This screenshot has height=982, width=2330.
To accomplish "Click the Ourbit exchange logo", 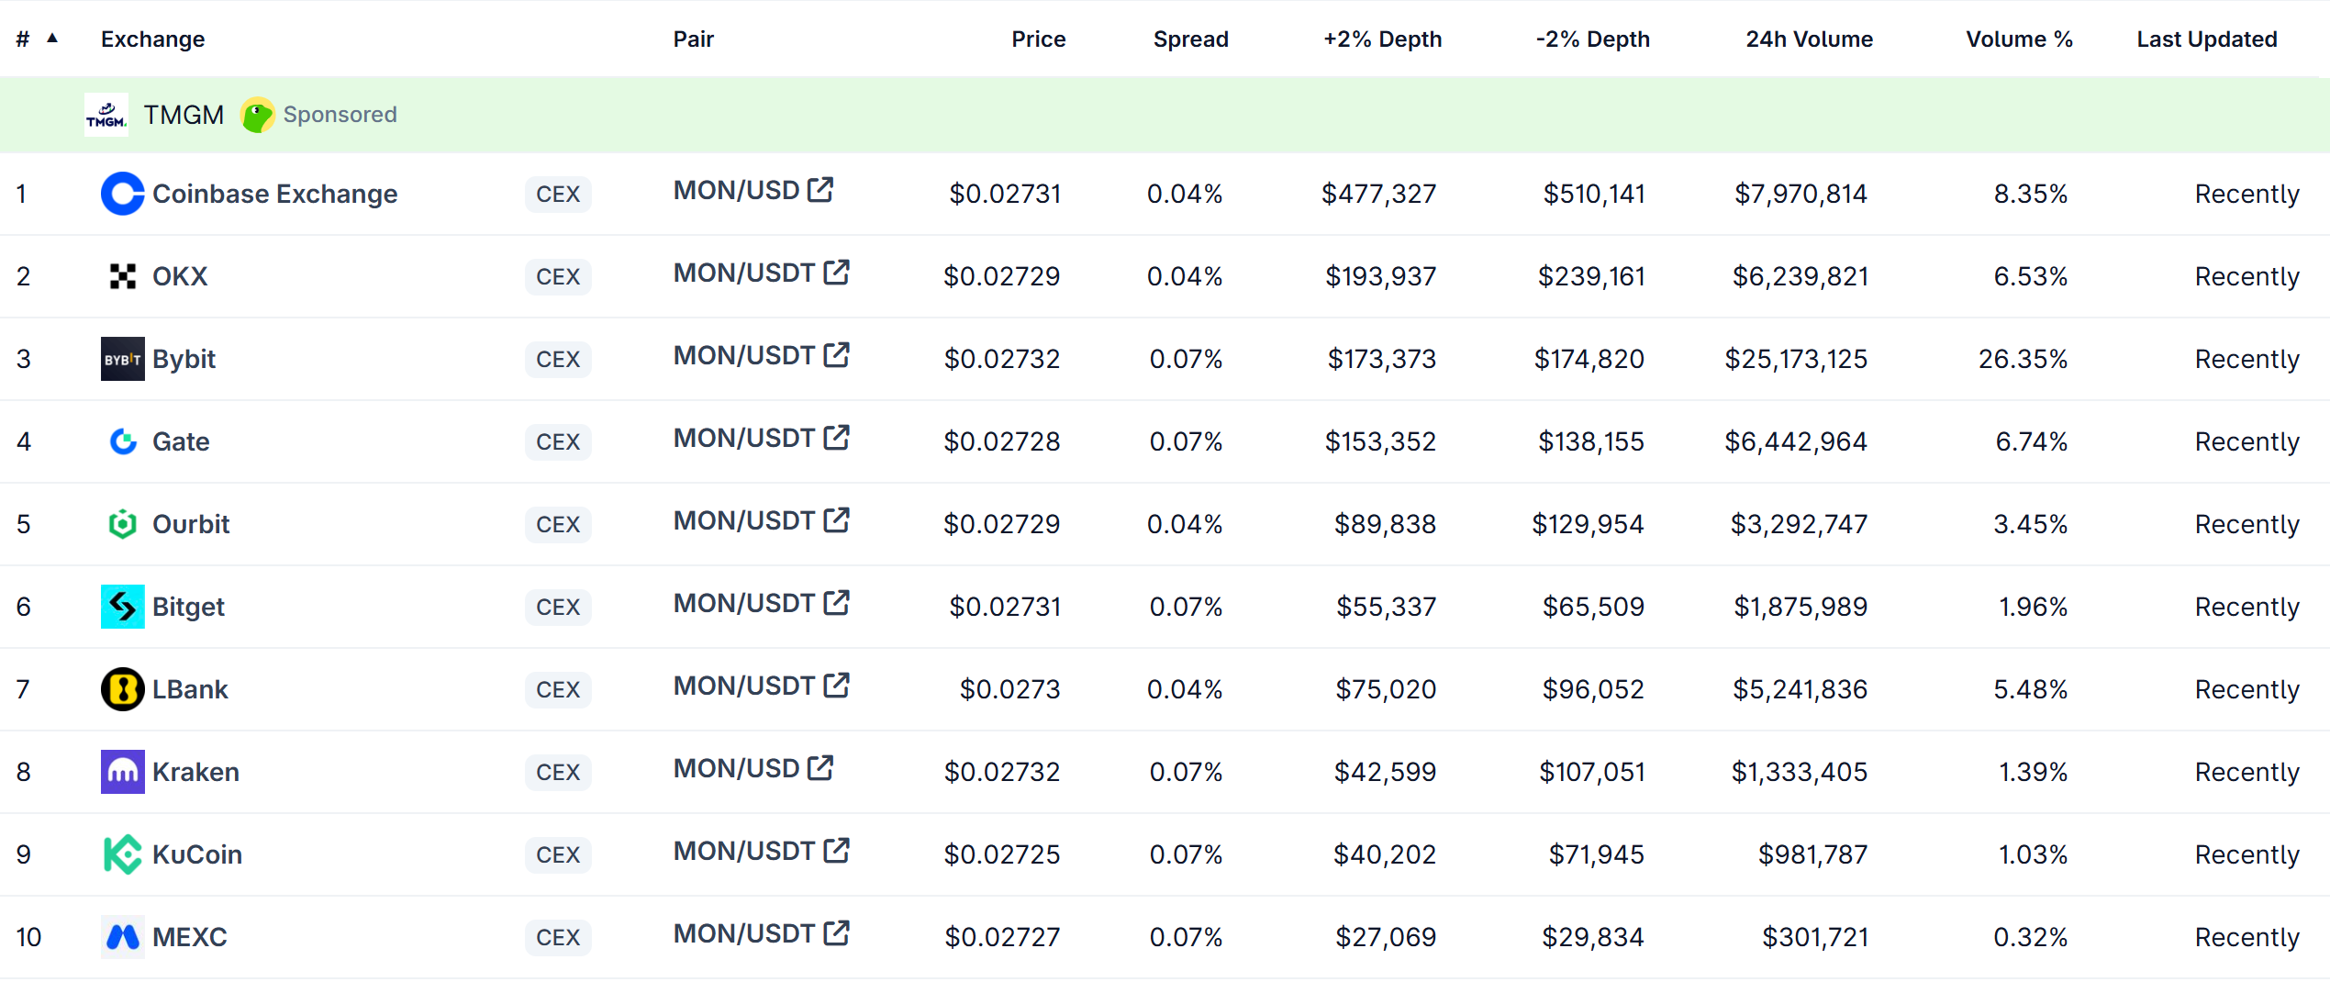I will point(122,524).
